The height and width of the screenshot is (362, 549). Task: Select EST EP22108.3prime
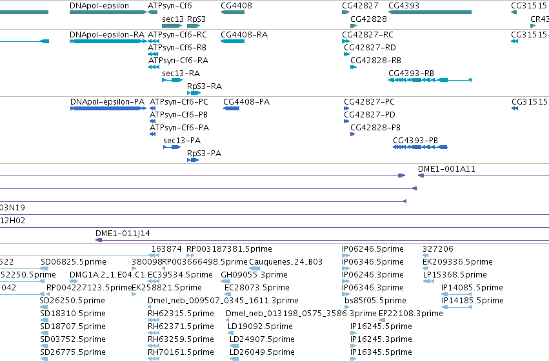[382, 320]
